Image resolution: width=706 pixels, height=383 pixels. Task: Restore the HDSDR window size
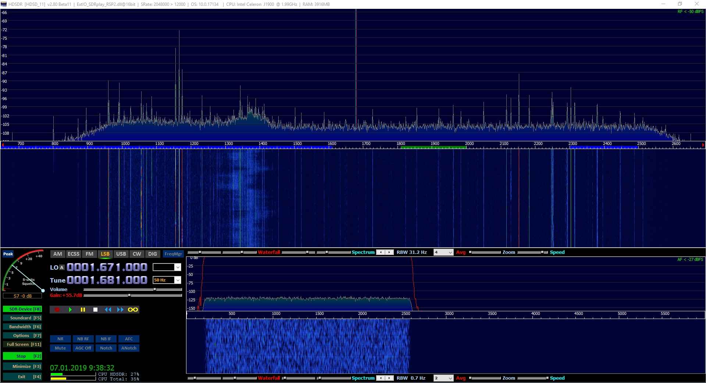[680, 4]
